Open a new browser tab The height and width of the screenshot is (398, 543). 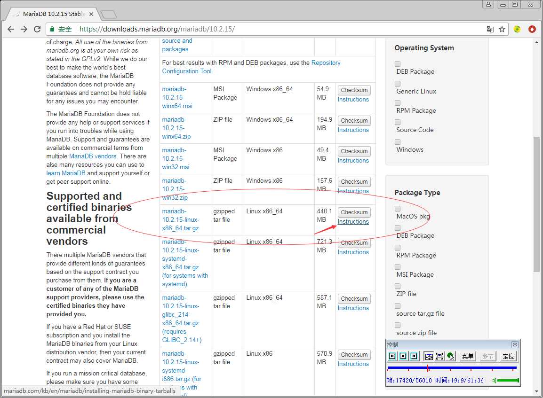click(109, 14)
